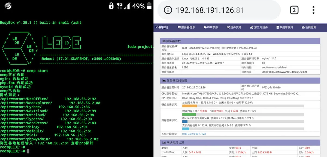This screenshot has width=327, height=157.
Task: Click the /opt/wwwroot/Owncloud/ line in terminal
Action: coord(47,115)
